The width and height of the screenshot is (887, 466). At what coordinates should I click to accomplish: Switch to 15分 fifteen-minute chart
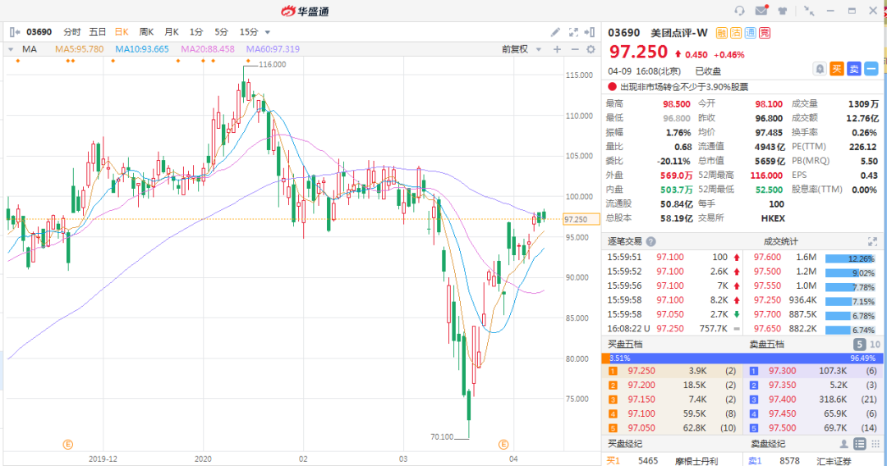point(248,32)
